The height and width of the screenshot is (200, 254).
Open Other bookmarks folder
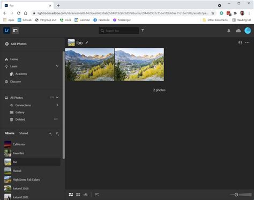(215, 20)
